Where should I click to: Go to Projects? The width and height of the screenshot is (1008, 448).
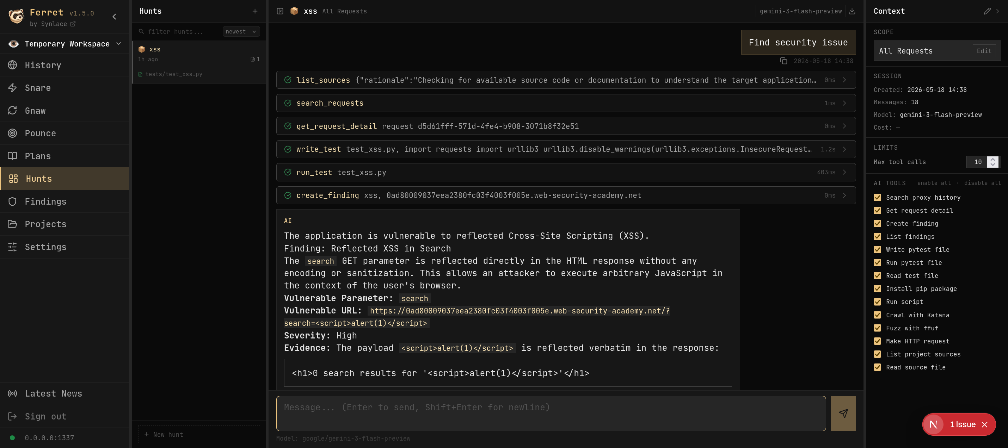[x=64, y=224]
